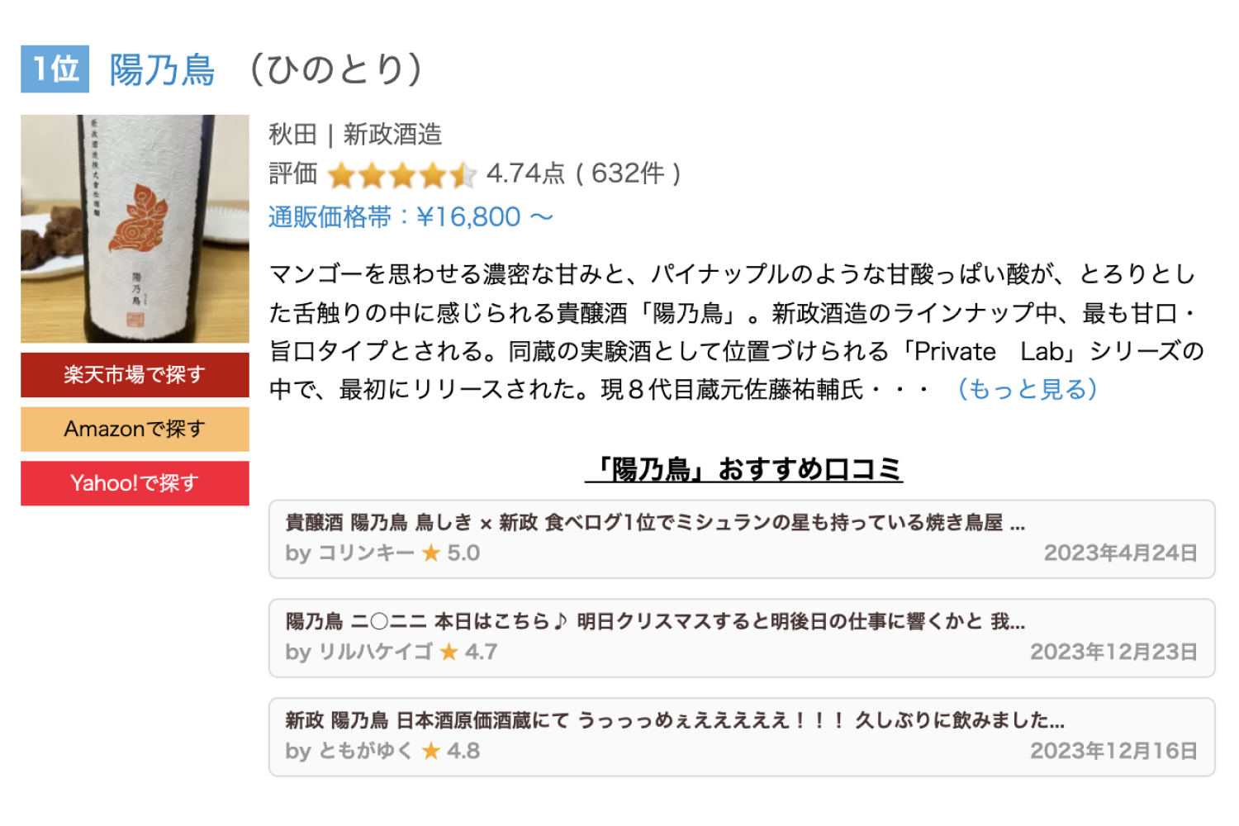This screenshot has height=826, width=1239.
Task: Expand description with もっと見る
Action: [1027, 389]
